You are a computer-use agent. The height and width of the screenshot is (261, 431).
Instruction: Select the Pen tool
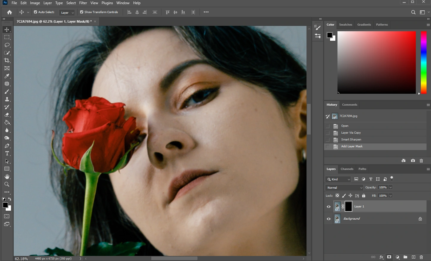pyautogui.click(x=7, y=146)
